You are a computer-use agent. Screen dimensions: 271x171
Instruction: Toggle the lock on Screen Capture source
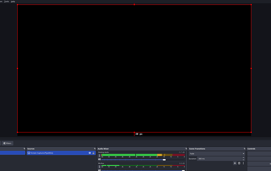[93, 153]
